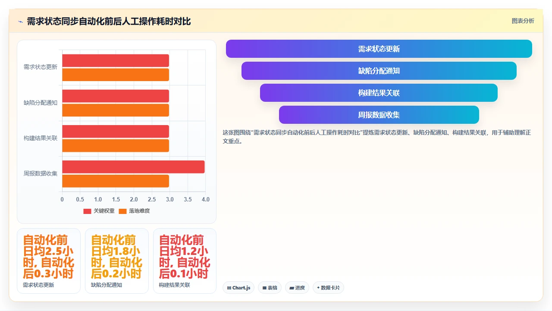Toggle the 落地难度 legend item

[134, 211]
